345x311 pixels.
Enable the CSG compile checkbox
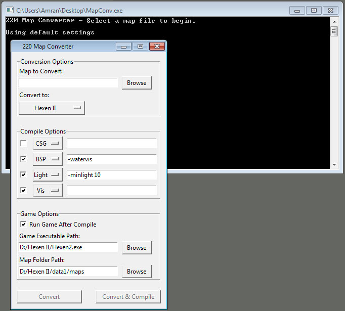click(23, 144)
